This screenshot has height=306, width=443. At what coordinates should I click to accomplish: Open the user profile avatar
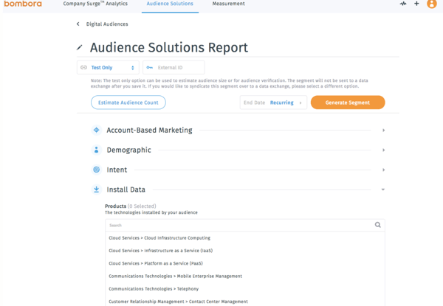(432, 4)
